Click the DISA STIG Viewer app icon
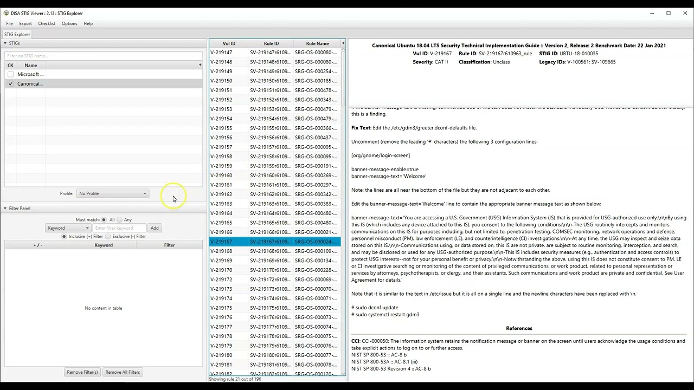The image size is (694, 390). pos(7,13)
